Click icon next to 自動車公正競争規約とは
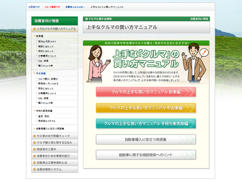This screenshot has height=181, width=242. tap(34, 163)
